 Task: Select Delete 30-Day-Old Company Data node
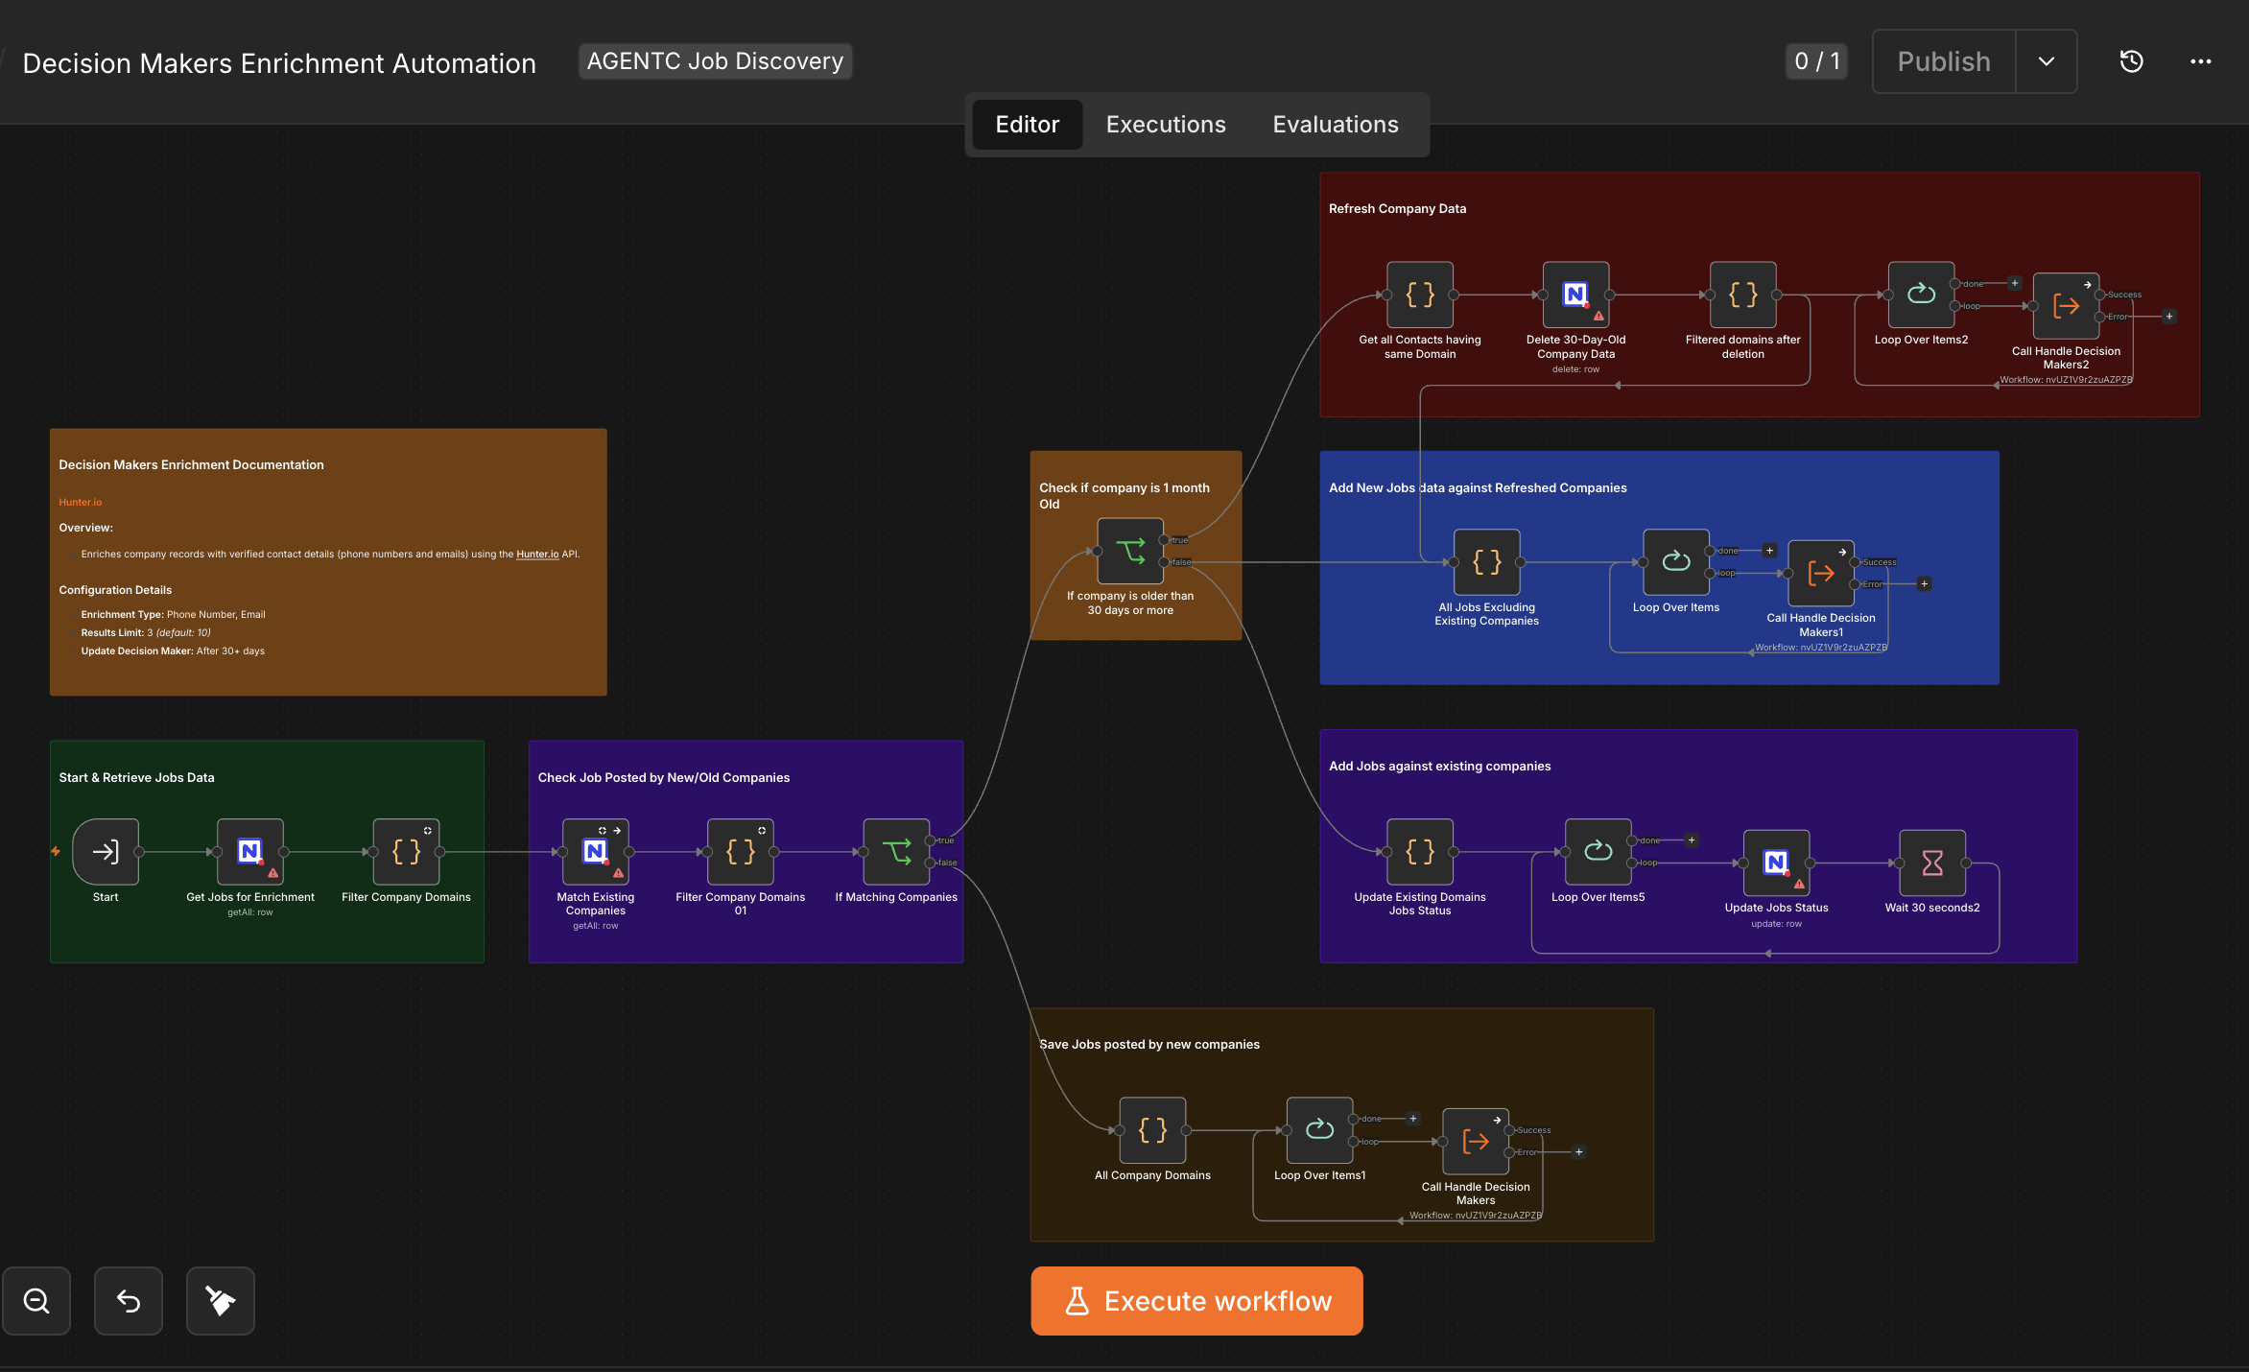[1575, 295]
